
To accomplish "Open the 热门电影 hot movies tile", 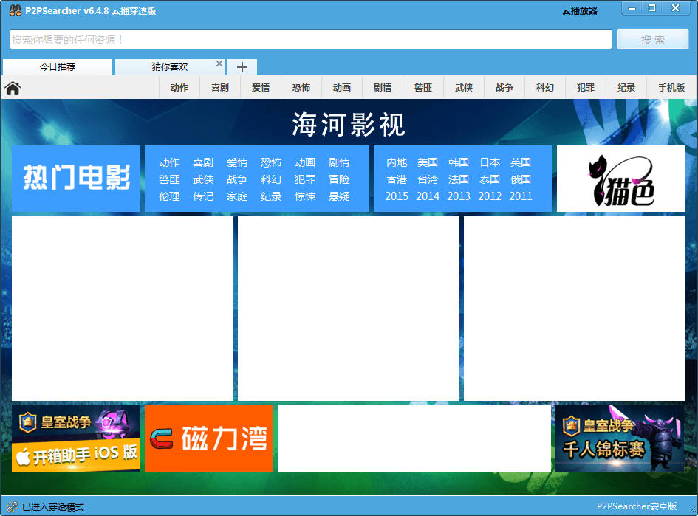I will click(76, 179).
